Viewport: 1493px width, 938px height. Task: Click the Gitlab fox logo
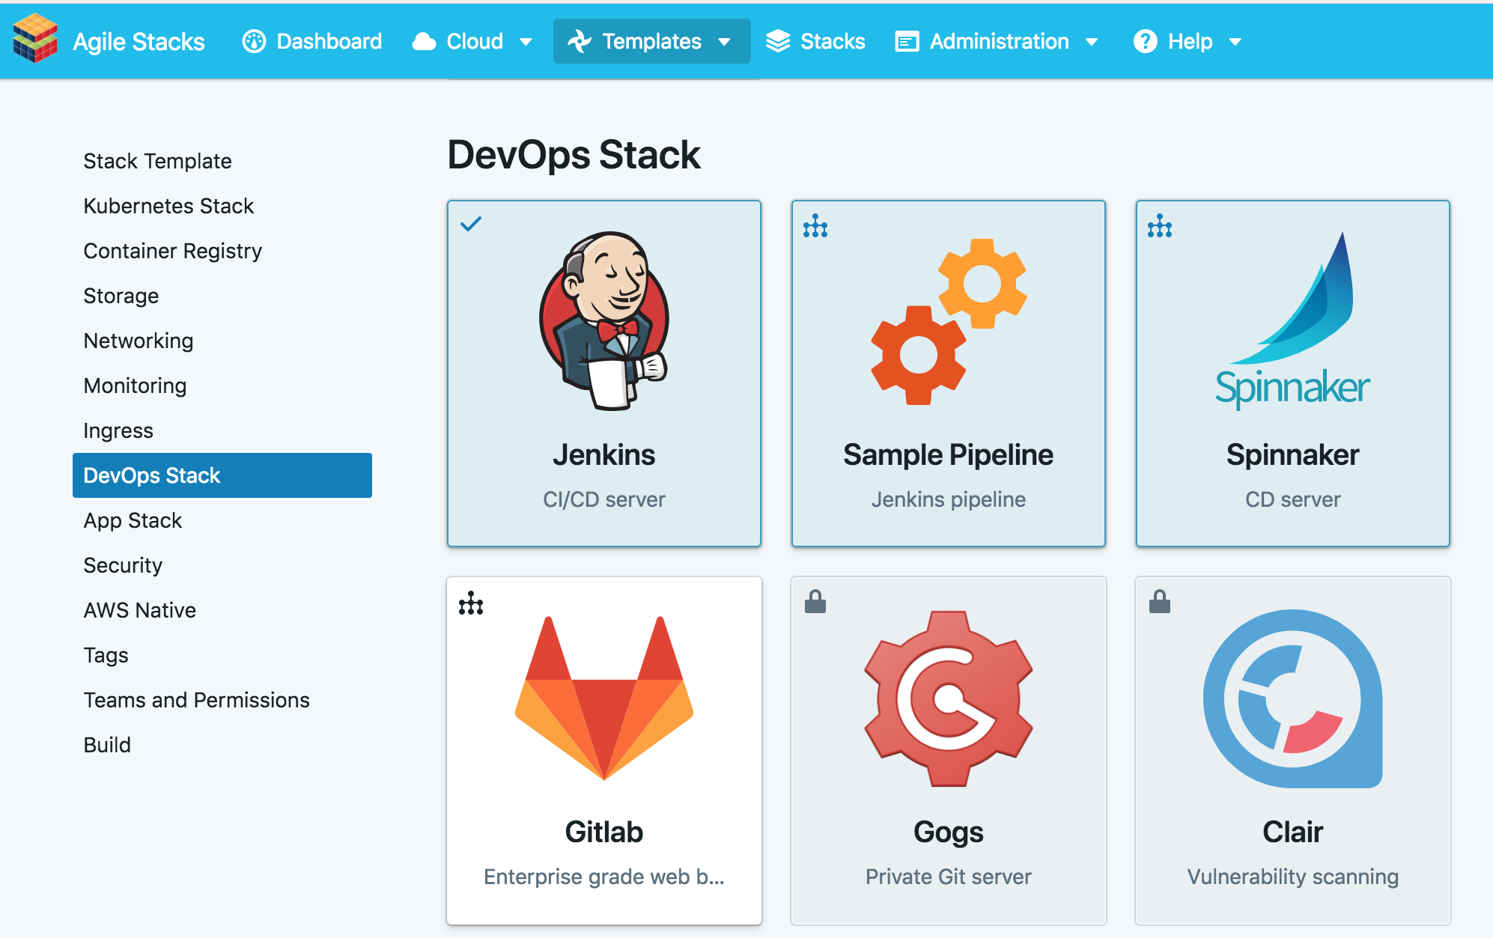604,698
